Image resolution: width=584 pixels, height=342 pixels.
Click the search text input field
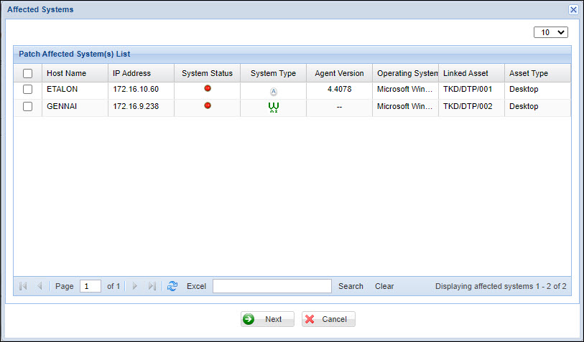tap(272, 286)
